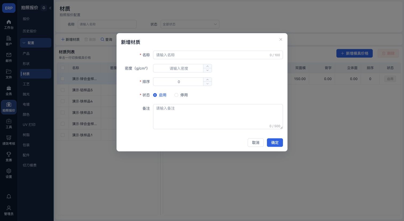This screenshot has height=221, width=404.
Task: Tick the checkbox for 演示·铁样品1 row
Action: [x=63, y=135]
